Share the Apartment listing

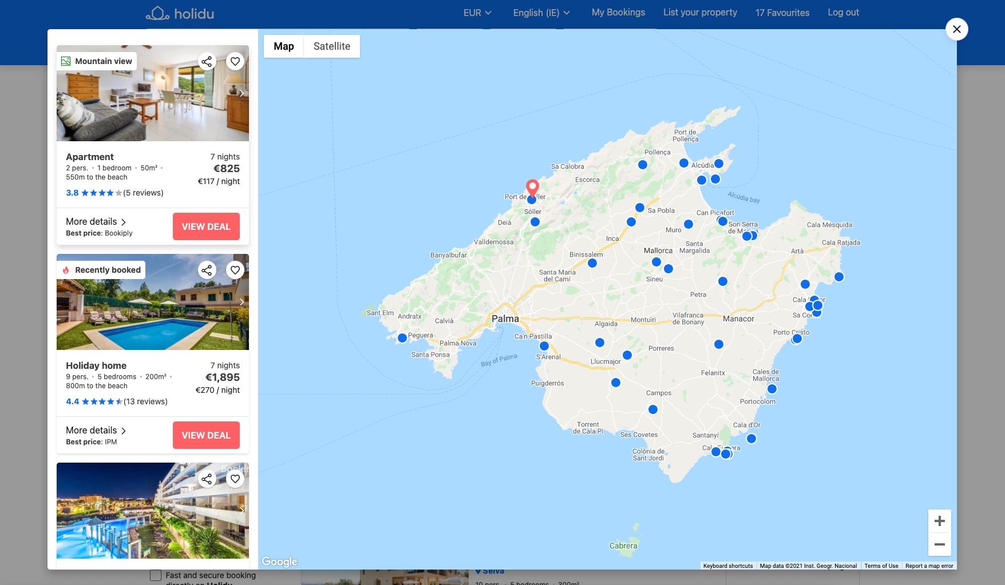(207, 62)
